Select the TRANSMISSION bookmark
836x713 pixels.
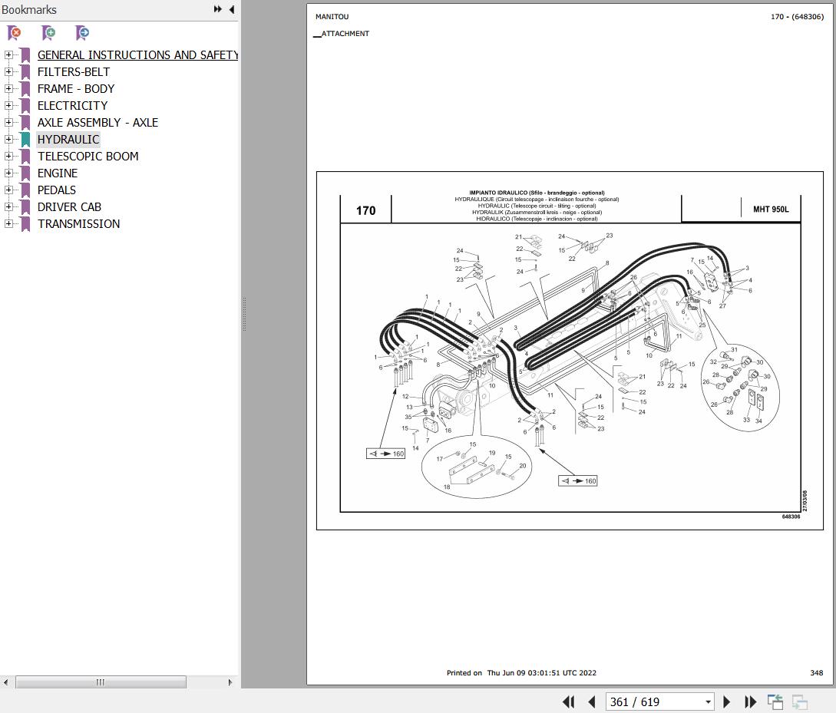(78, 224)
